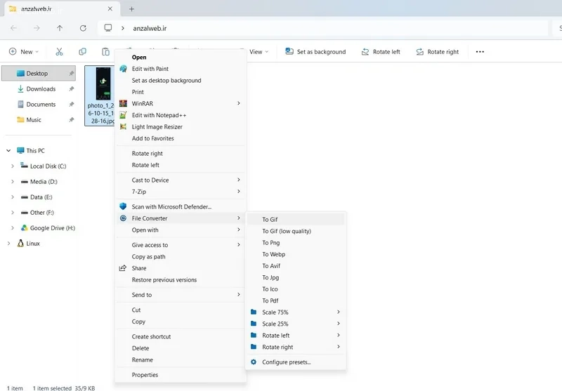Choose Edit with Notepad++
The width and height of the screenshot is (562, 391).
click(x=181, y=115)
